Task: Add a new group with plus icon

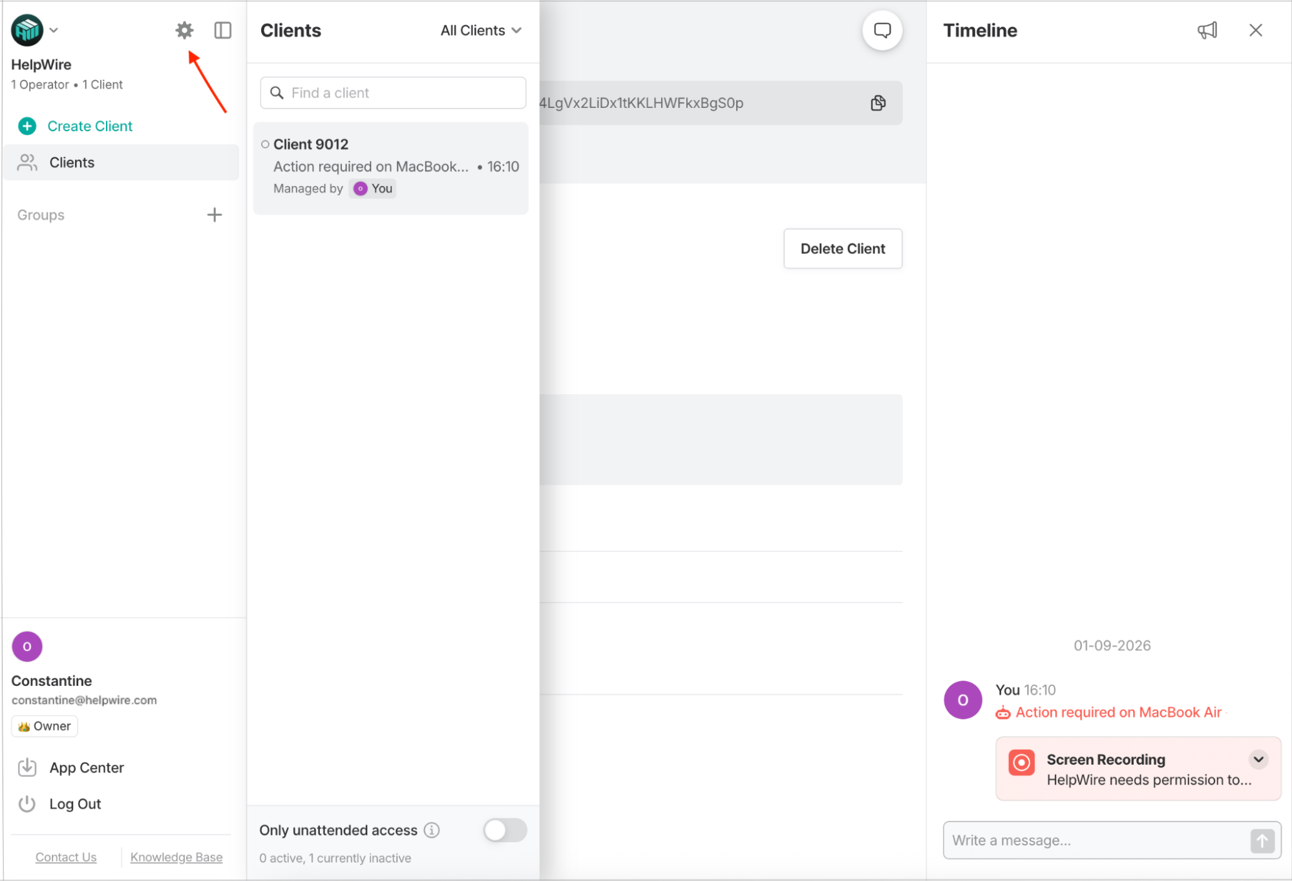Action: 215,215
